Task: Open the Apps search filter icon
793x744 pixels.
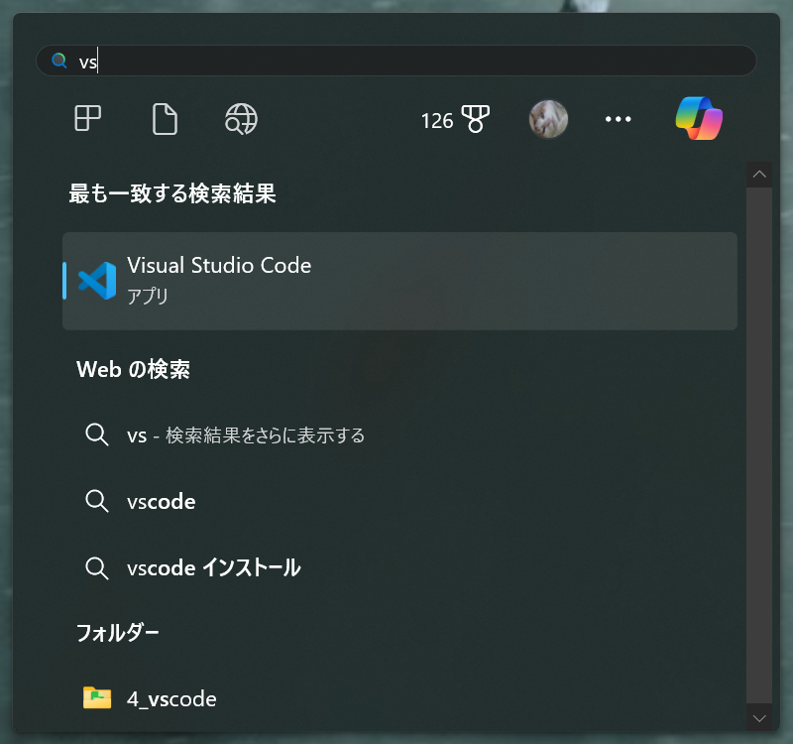Action: point(86,119)
